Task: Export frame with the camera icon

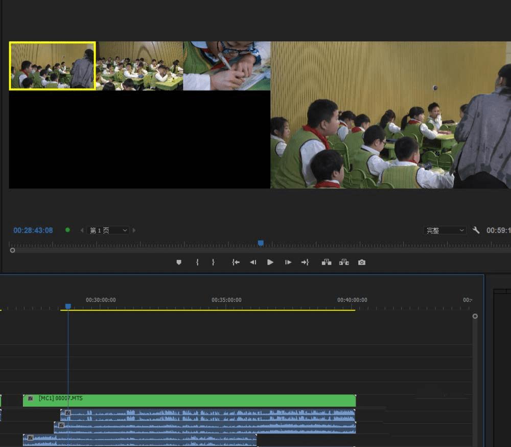Action: (x=362, y=262)
